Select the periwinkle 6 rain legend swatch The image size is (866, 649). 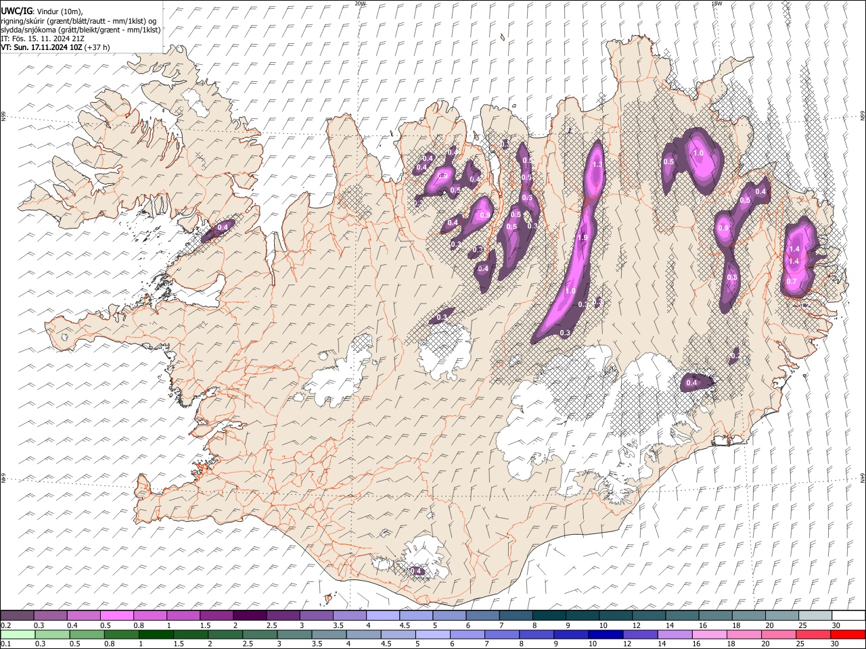click(467, 634)
